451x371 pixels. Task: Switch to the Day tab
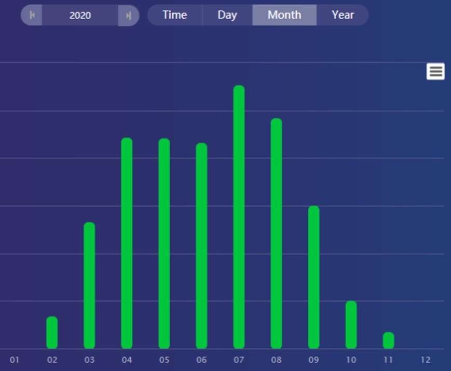tap(227, 15)
